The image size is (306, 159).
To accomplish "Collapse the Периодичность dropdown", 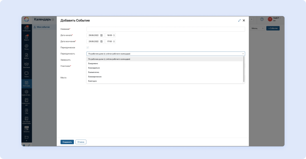I will coord(243,54).
